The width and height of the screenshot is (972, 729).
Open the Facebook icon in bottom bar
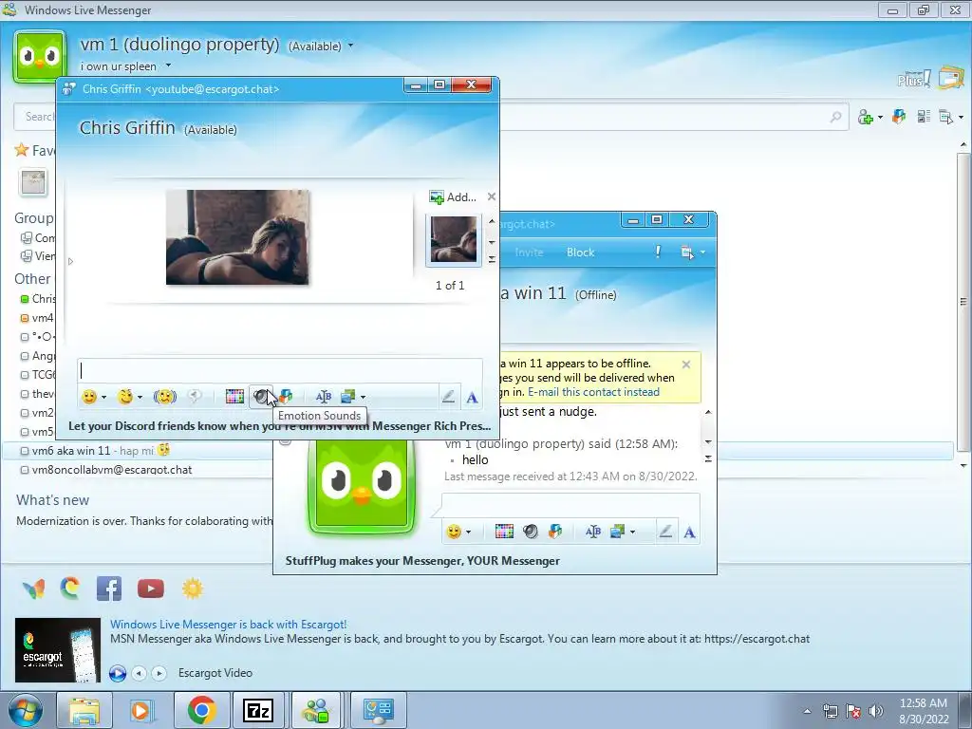109,589
